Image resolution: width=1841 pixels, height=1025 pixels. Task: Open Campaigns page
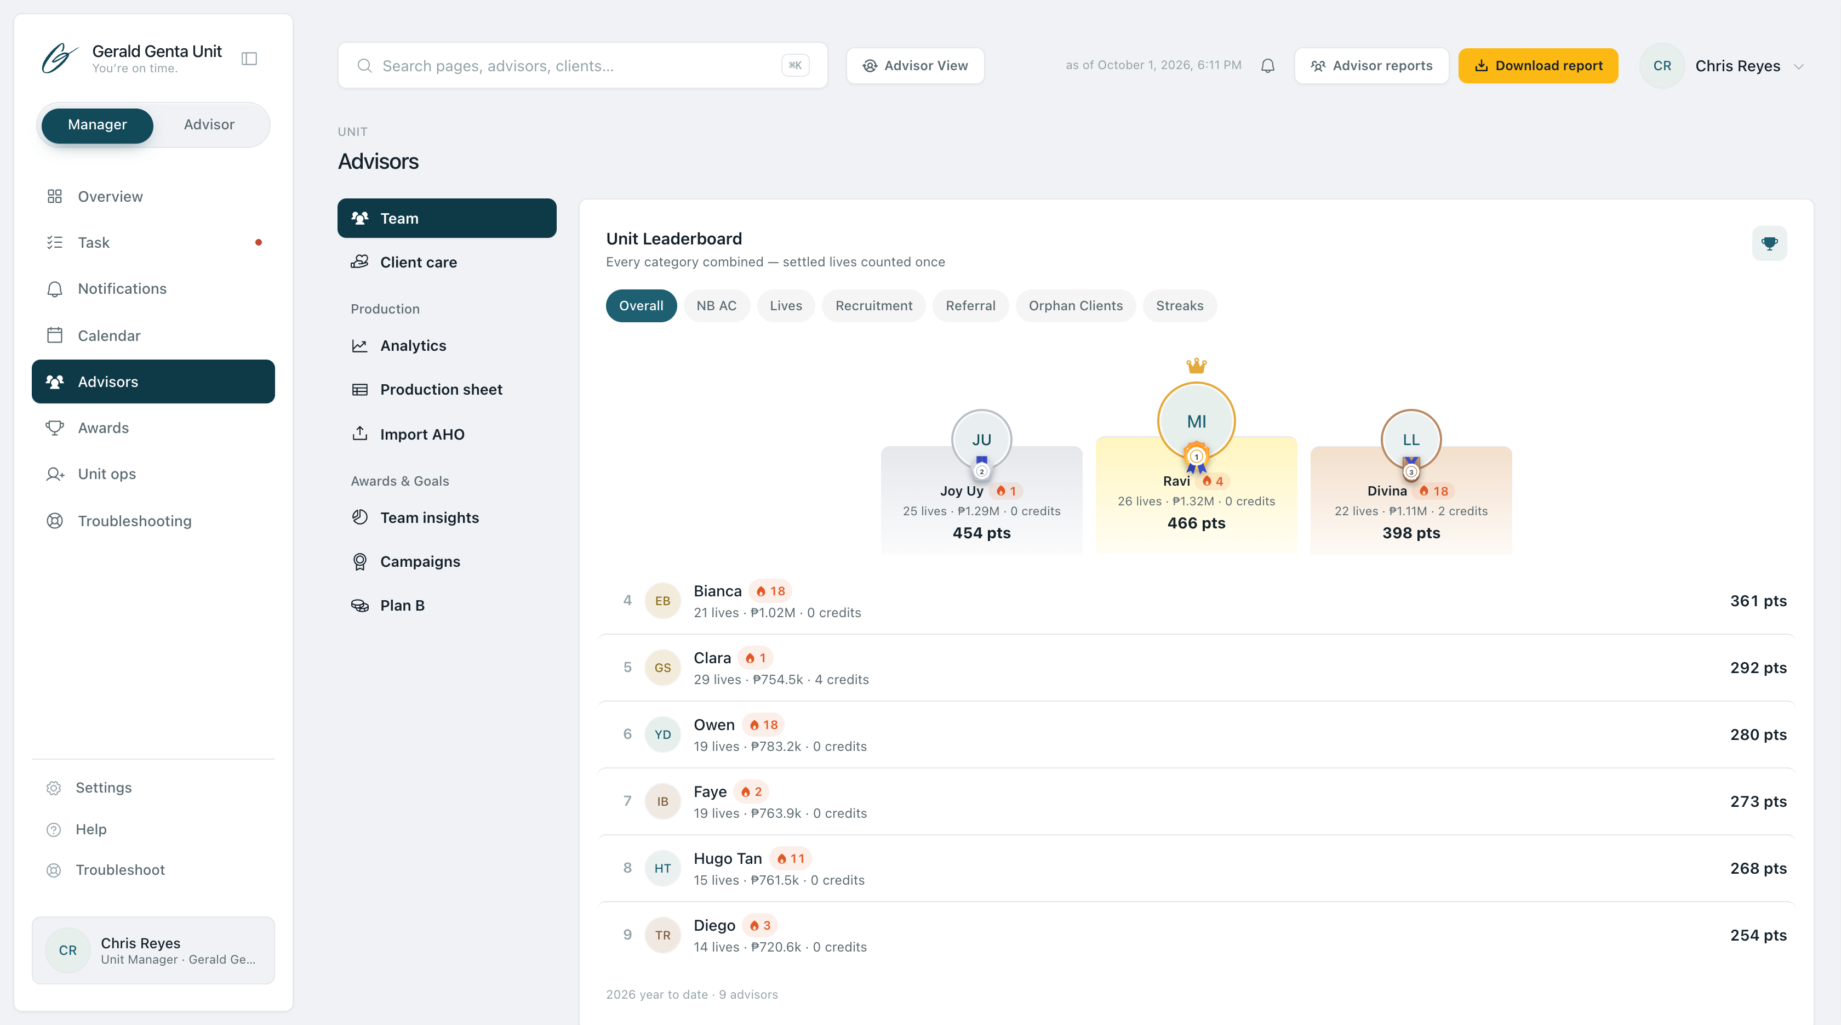[447, 562]
